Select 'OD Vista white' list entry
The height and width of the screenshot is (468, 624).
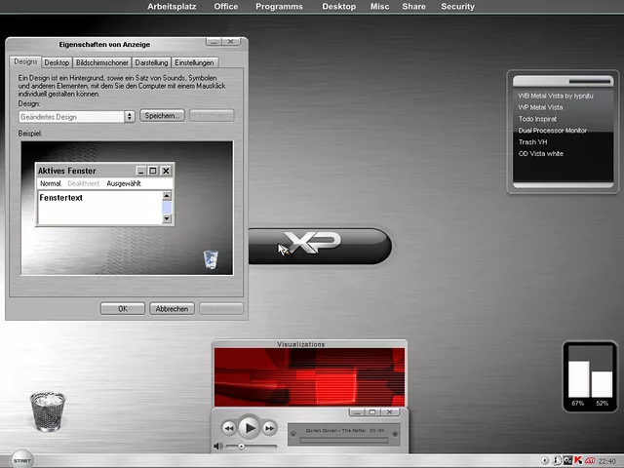click(x=541, y=154)
